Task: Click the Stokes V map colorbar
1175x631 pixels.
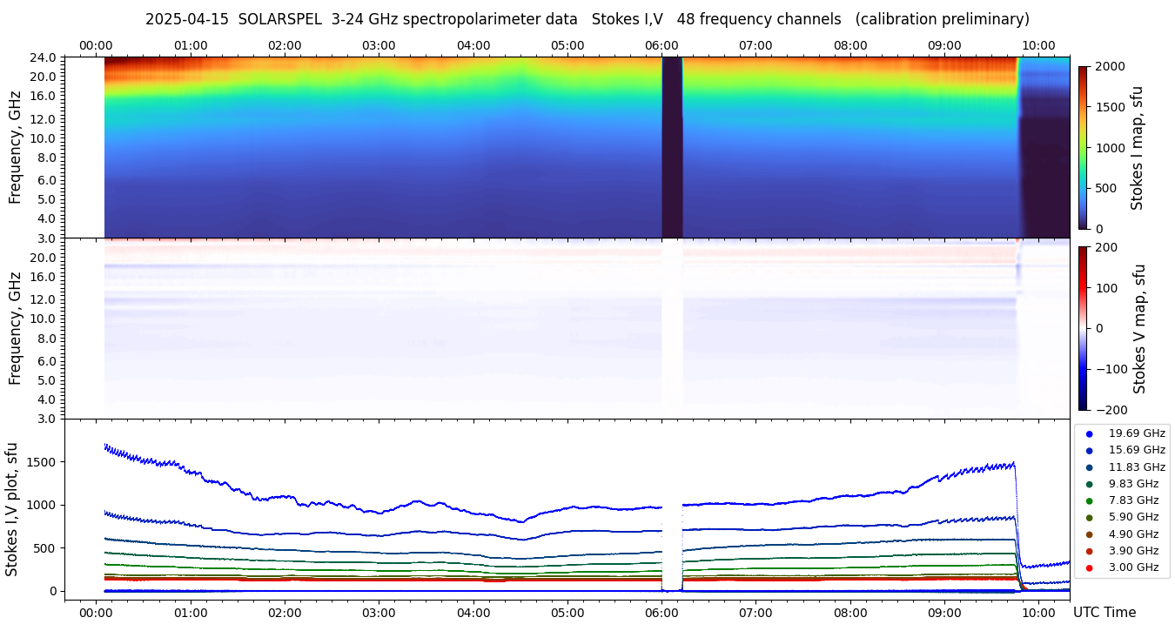Action: 1083,328
